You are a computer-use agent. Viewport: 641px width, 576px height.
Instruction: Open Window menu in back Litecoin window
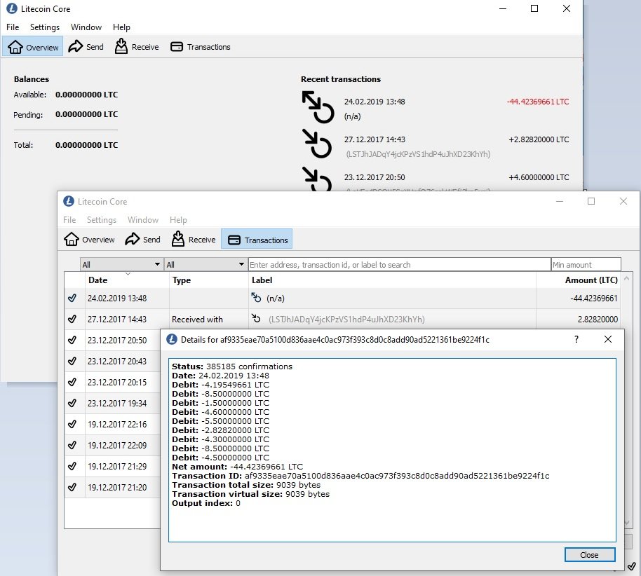[86, 27]
